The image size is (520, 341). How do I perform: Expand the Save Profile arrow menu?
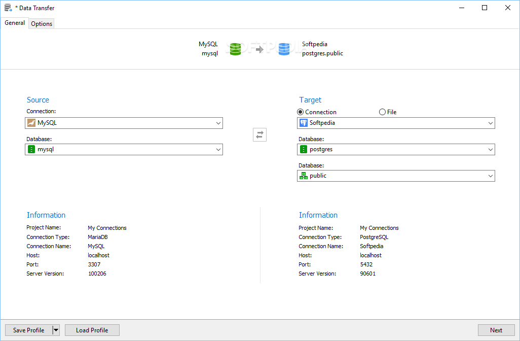pyautogui.click(x=56, y=330)
